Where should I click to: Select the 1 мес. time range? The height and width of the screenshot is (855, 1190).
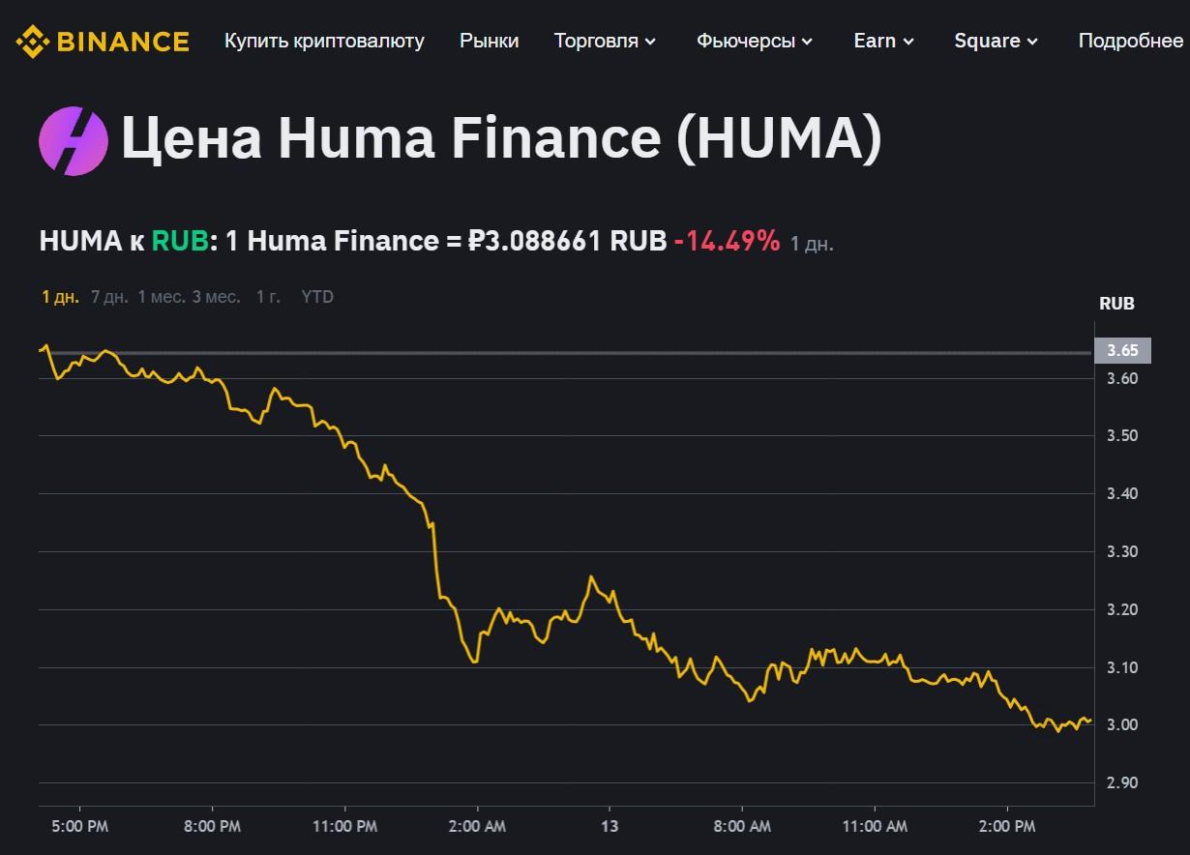tap(163, 297)
